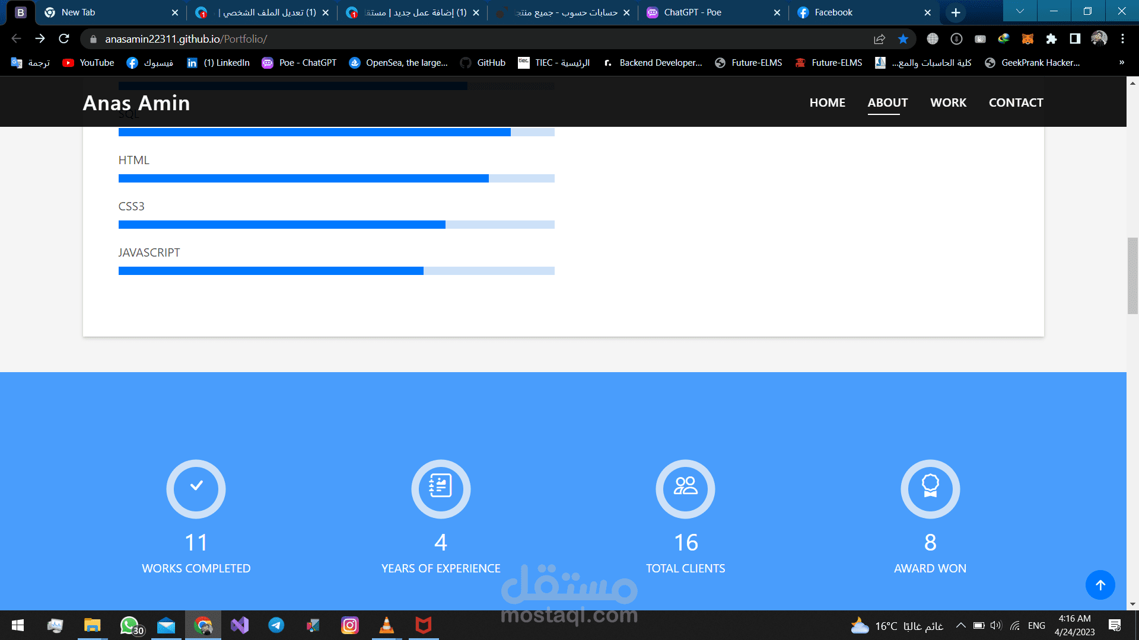
Task: Bookmark page using the star icon
Action: point(903,39)
